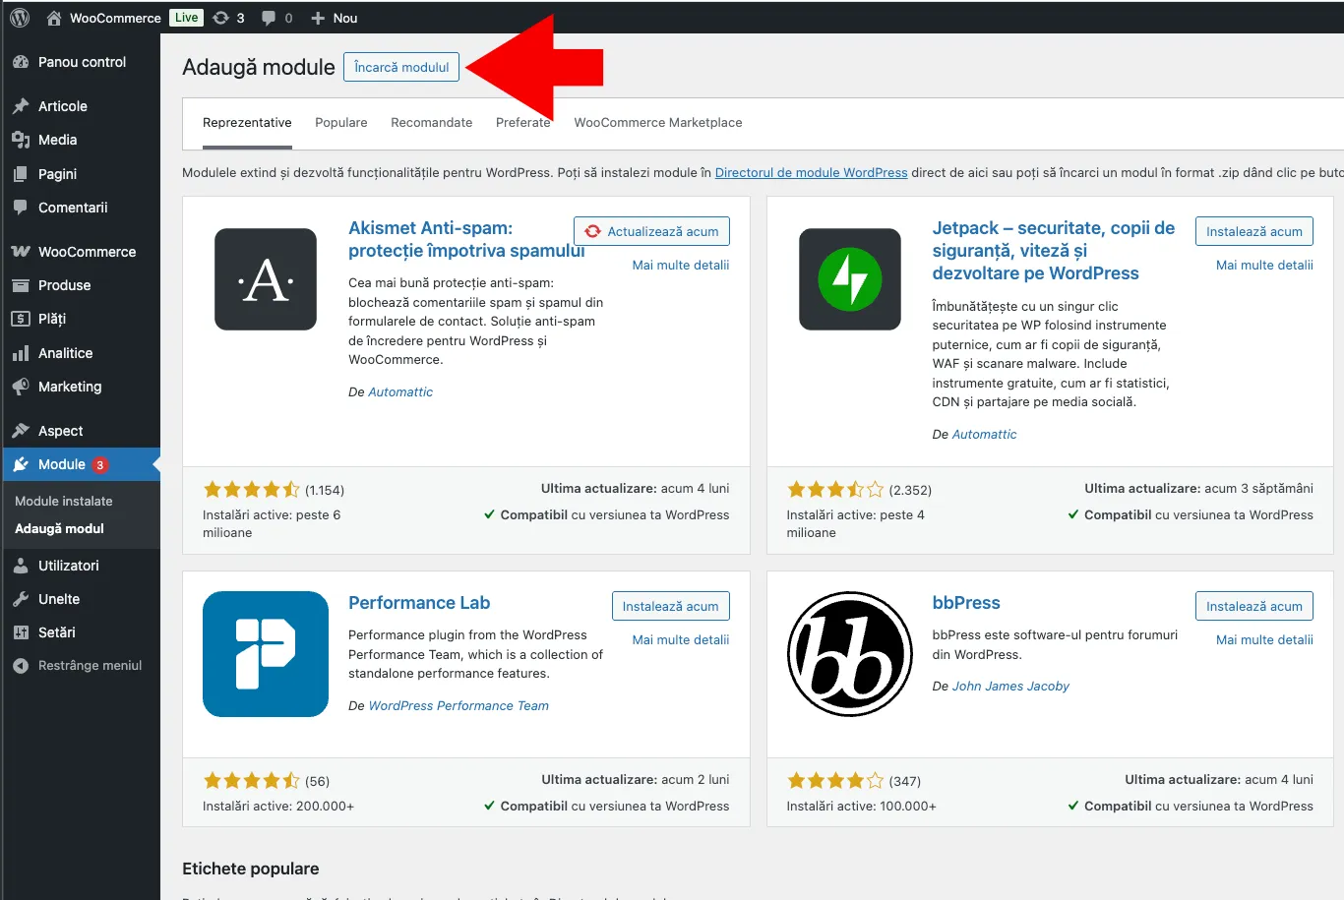Click the Setări settings icon
1344x900 pixels.
tap(21, 632)
